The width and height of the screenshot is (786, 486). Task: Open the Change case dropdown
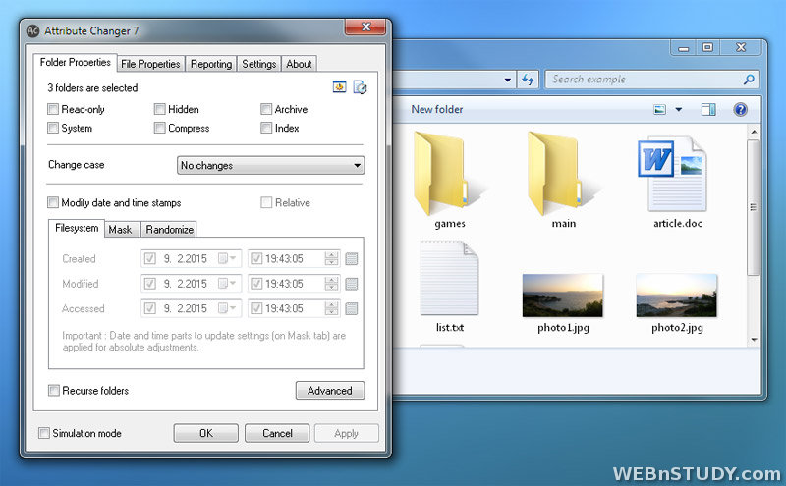(271, 165)
